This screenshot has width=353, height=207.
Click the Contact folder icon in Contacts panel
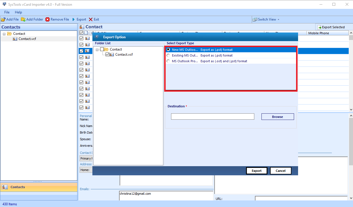9,34
